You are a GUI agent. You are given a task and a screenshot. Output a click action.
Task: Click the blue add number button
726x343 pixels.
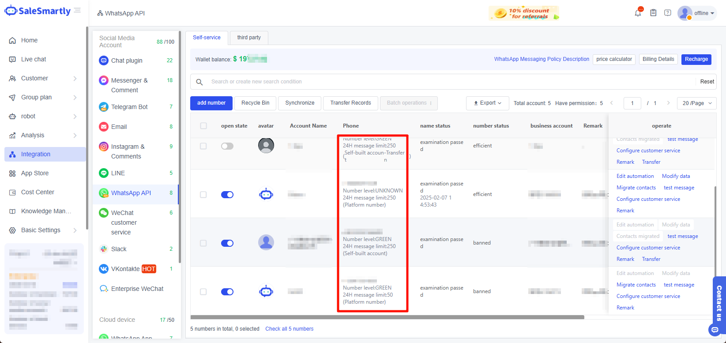click(x=211, y=103)
